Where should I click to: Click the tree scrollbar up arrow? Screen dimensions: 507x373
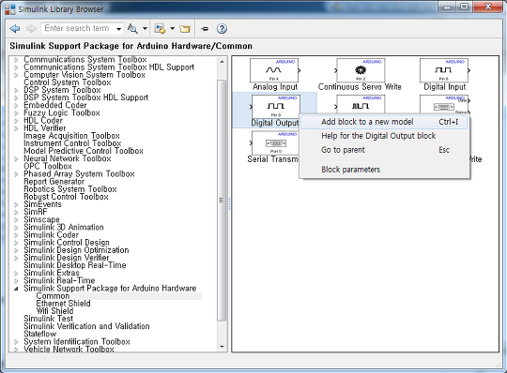[x=222, y=62]
